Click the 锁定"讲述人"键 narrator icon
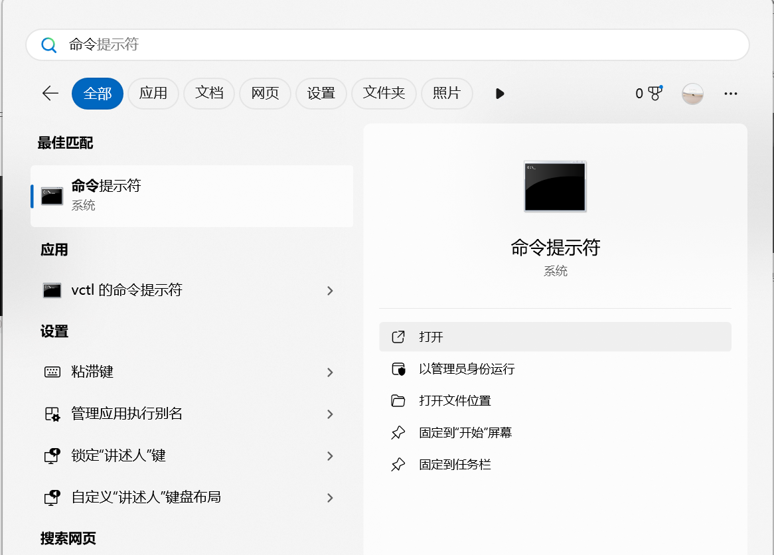Screen dimensions: 774x555 51,456
